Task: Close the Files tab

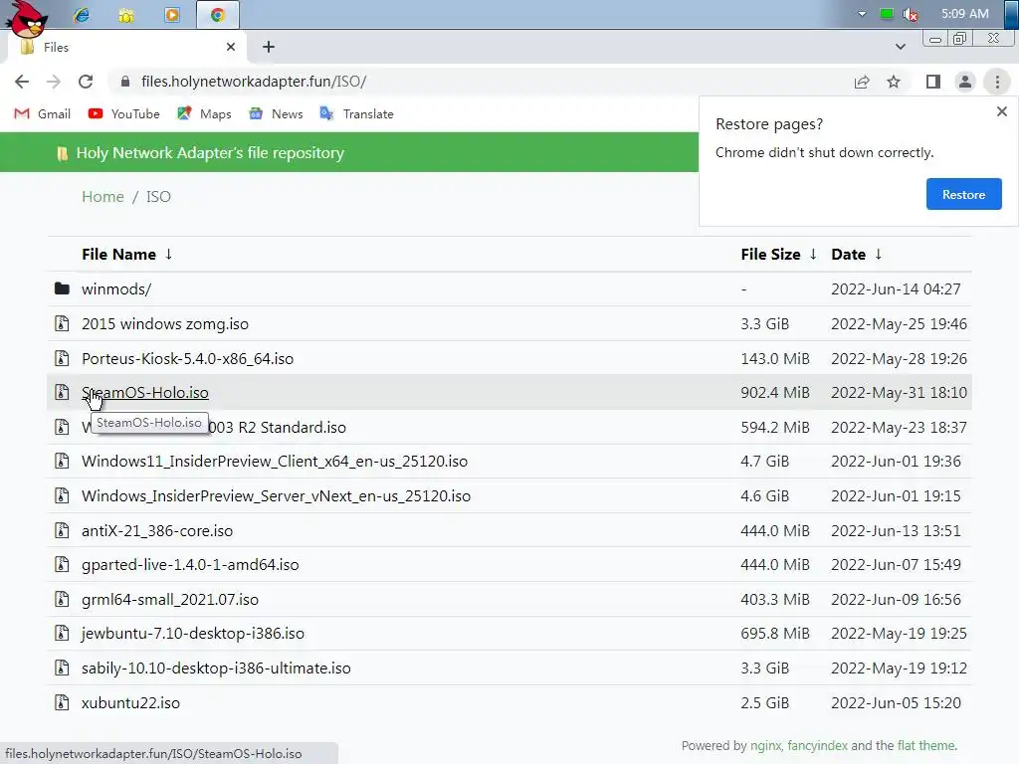Action: [x=231, y=47]
